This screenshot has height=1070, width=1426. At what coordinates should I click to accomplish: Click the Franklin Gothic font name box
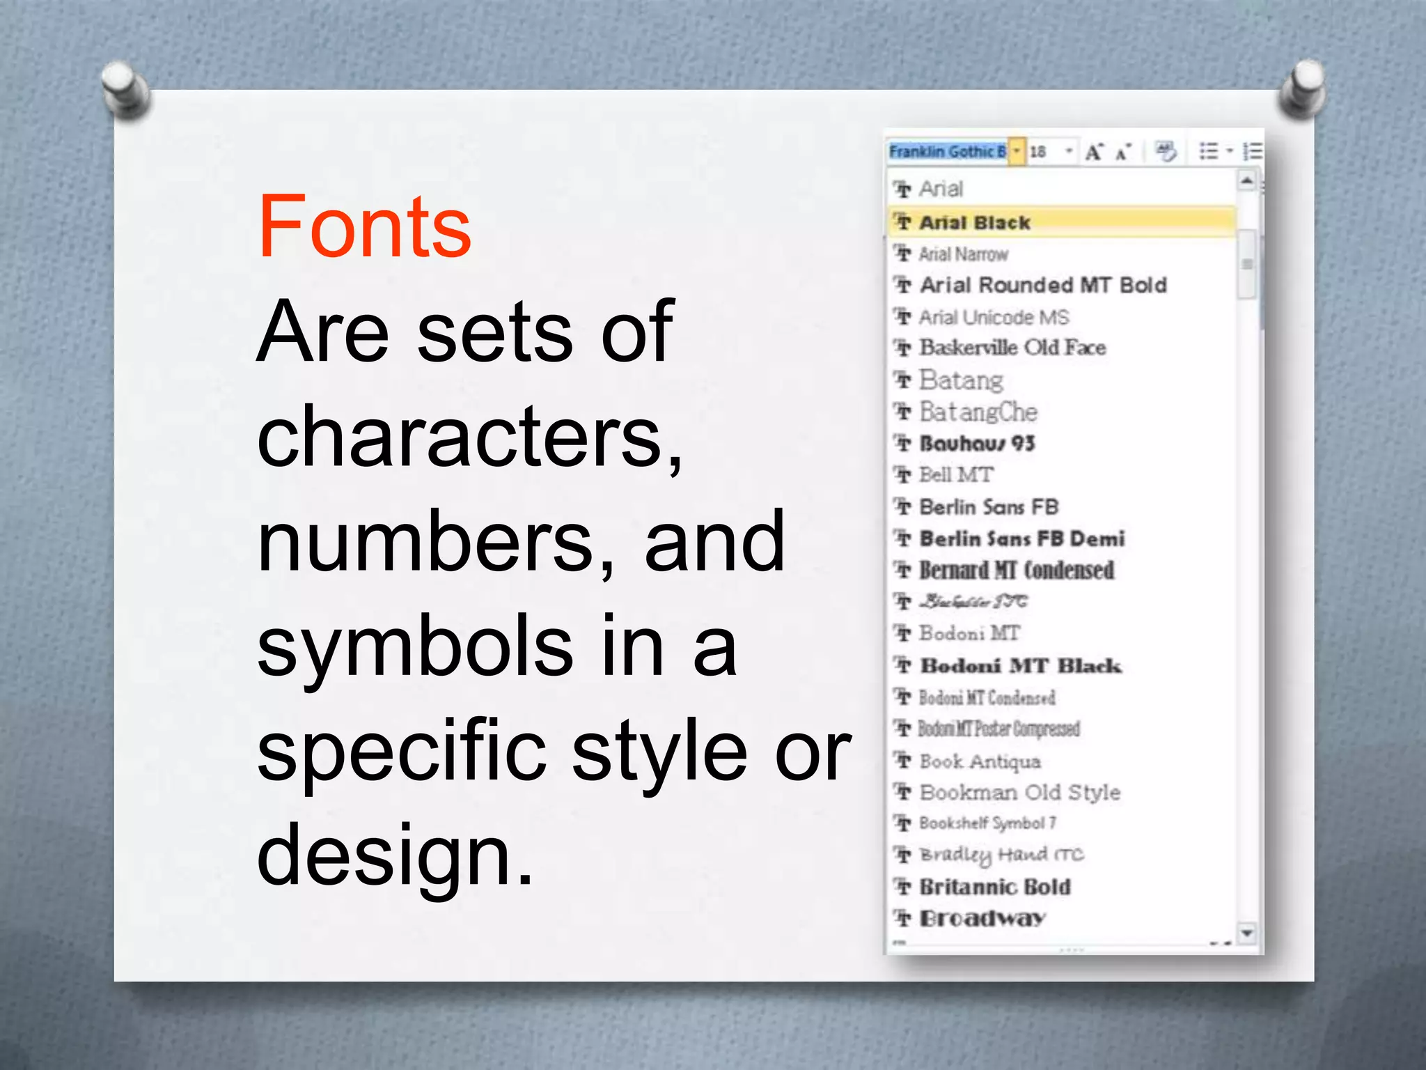coord(947,151)
